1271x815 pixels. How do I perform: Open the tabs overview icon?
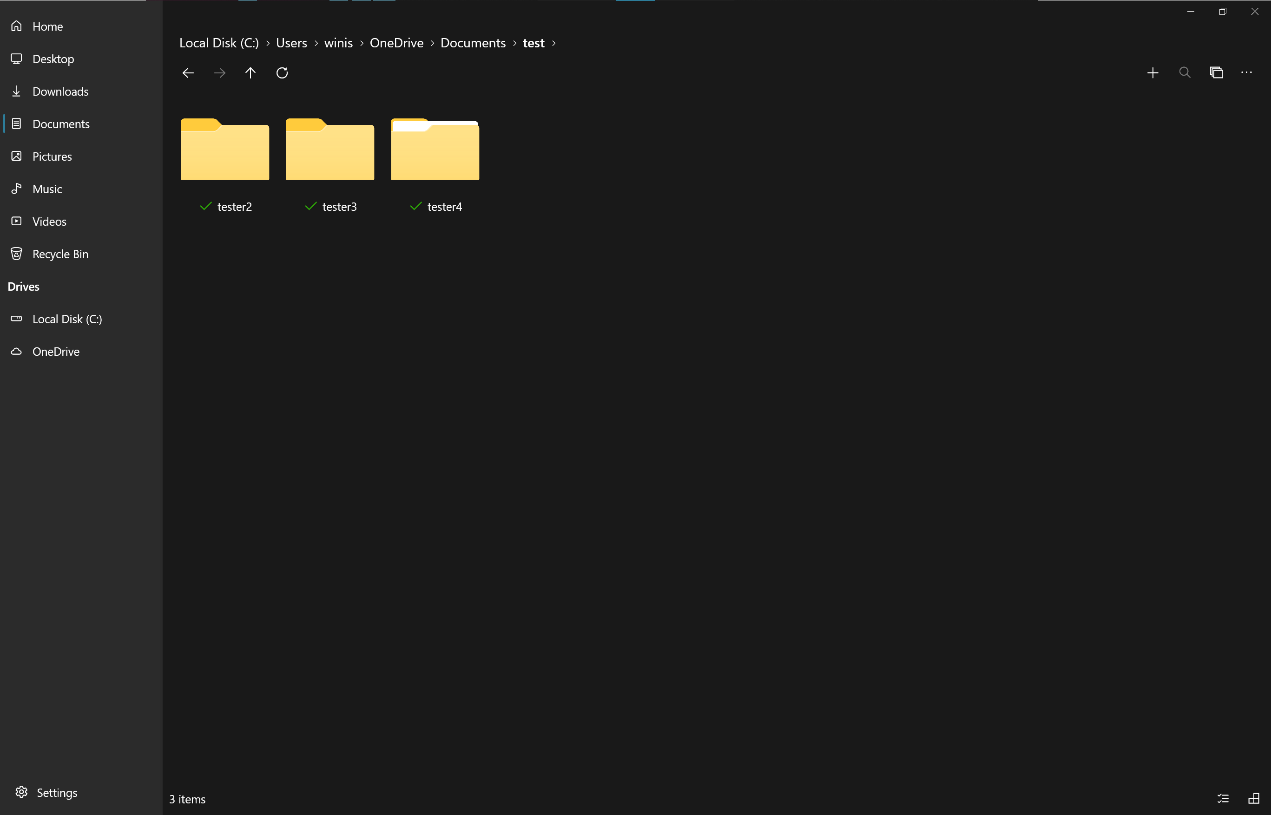(1217, 73)
